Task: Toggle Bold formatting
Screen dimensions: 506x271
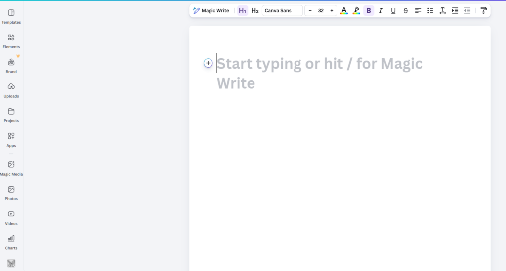Action: coord(369,11)
